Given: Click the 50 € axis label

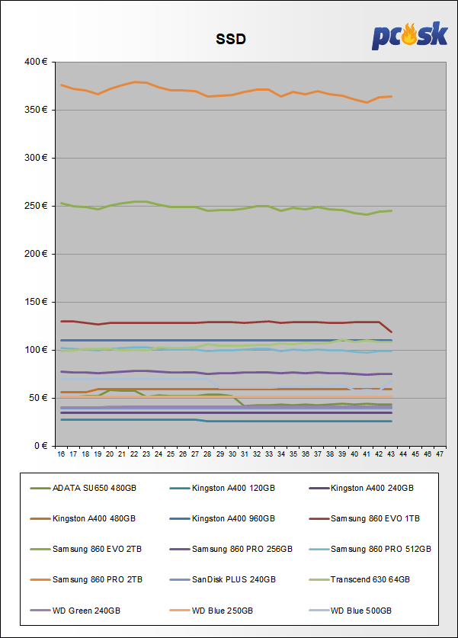Looking at the screenshot, I should click(38, 398).
